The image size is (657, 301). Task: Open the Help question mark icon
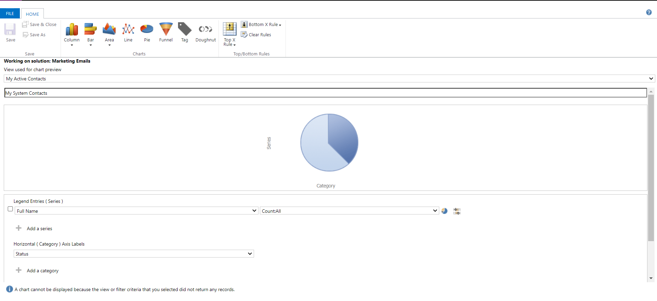[x=649, y=12]
